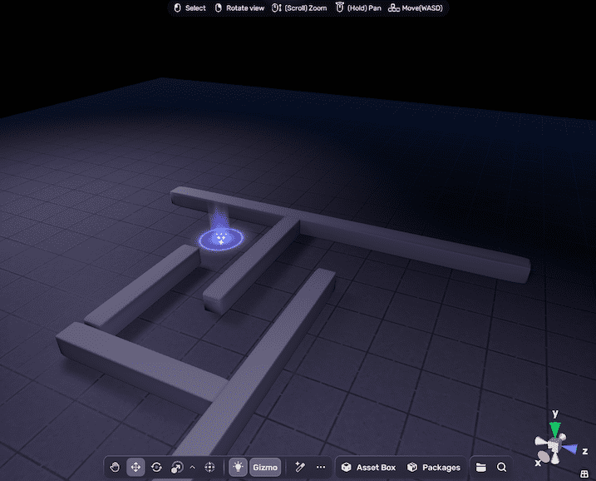Click the z axis blue cone
596x481 pixels.
coord(570,449)
